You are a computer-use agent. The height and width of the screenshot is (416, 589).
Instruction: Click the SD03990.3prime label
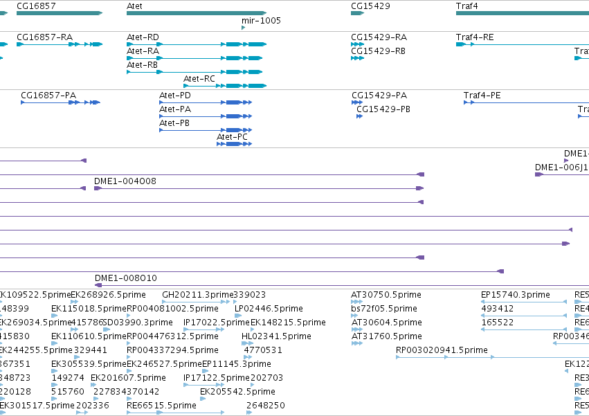click(138, 323)
